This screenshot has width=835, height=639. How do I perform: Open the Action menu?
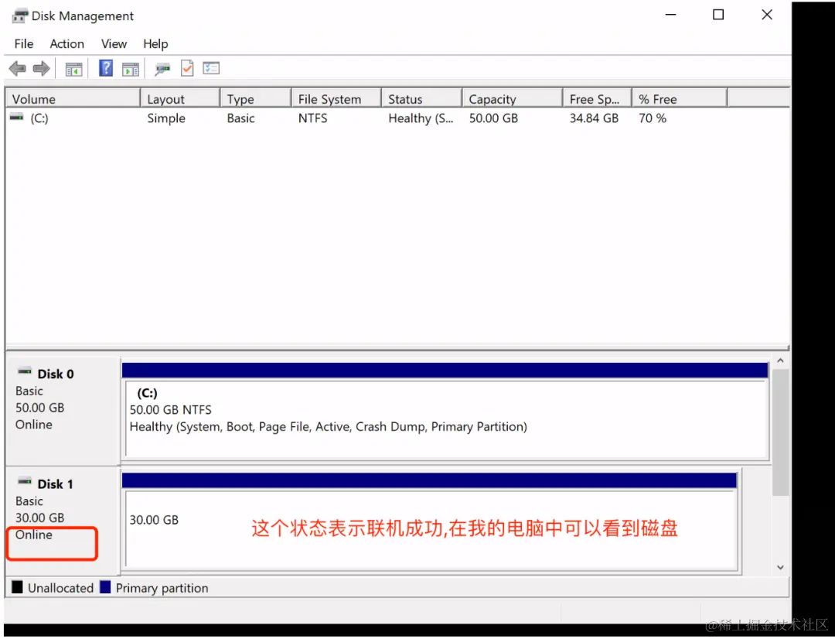pos(67,43)
